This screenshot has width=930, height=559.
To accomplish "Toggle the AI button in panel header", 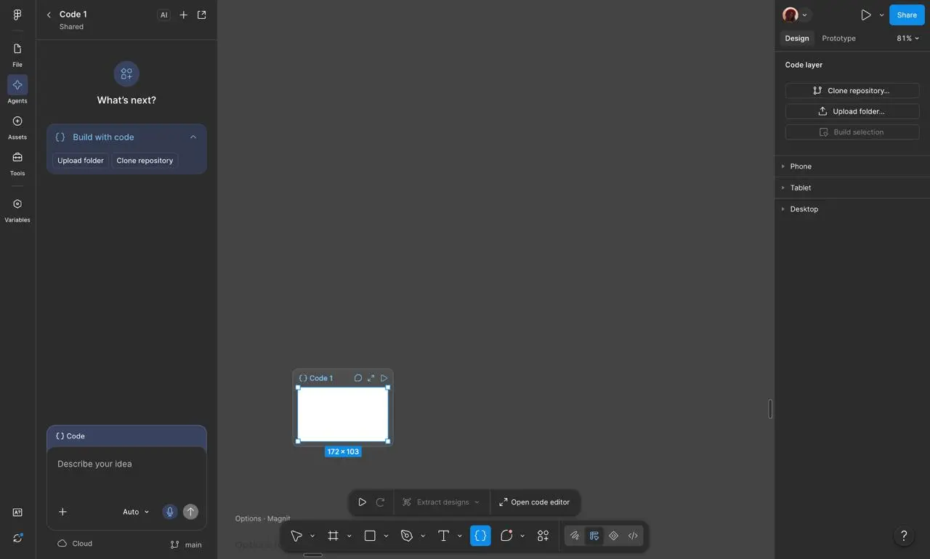I will pyautogui.click(x=164, y=15).
